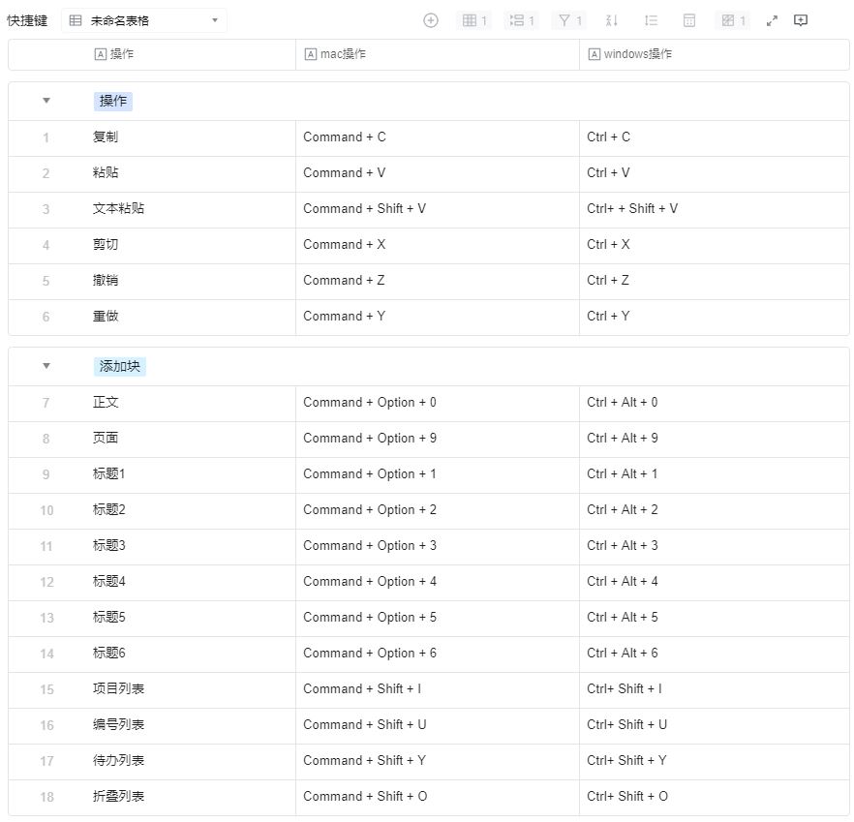The width and height of the screenshot is (854, 822).
Task: Select row number 10
Action: (46, 511)
